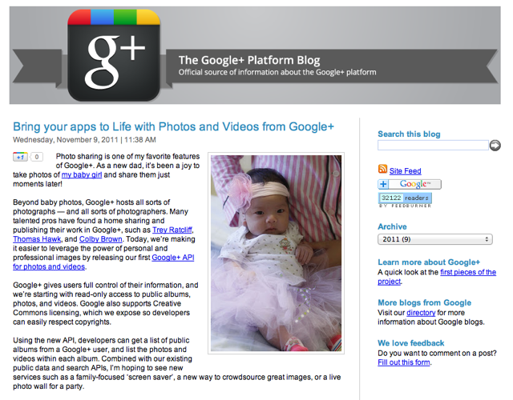This screenshot has height=400, width=513.
Task: Click the search go arrow button
Action: point(495,146)
